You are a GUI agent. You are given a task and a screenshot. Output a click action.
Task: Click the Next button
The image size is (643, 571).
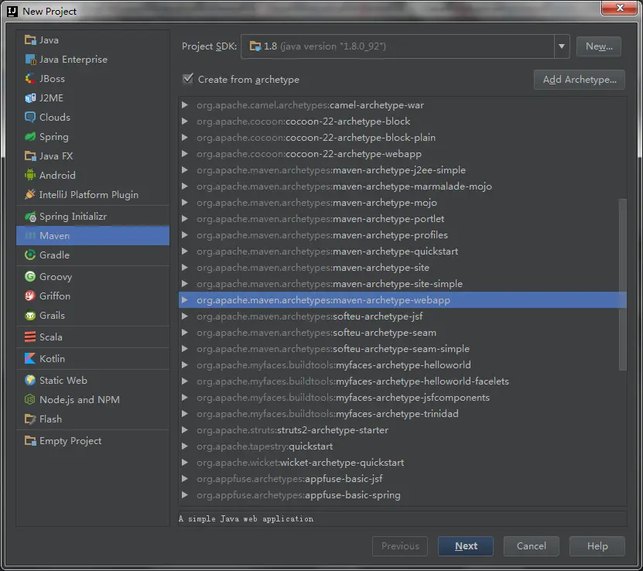[466, 546]
